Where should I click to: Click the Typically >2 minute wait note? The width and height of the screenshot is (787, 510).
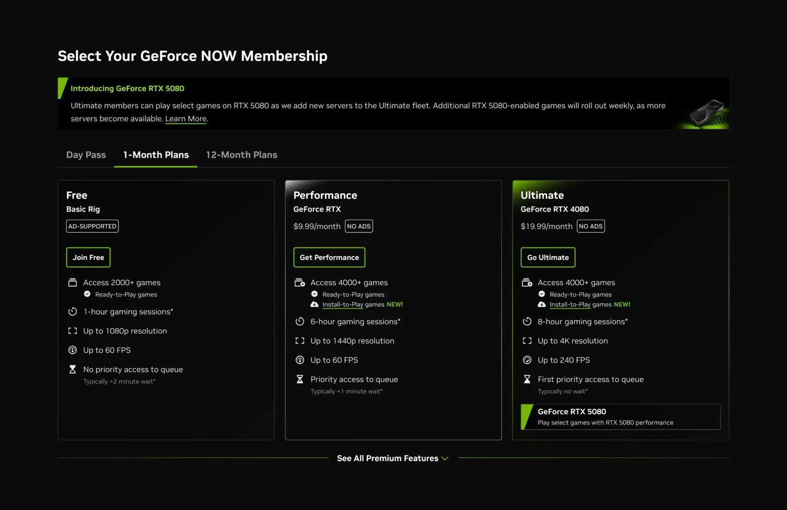(119, 382)
